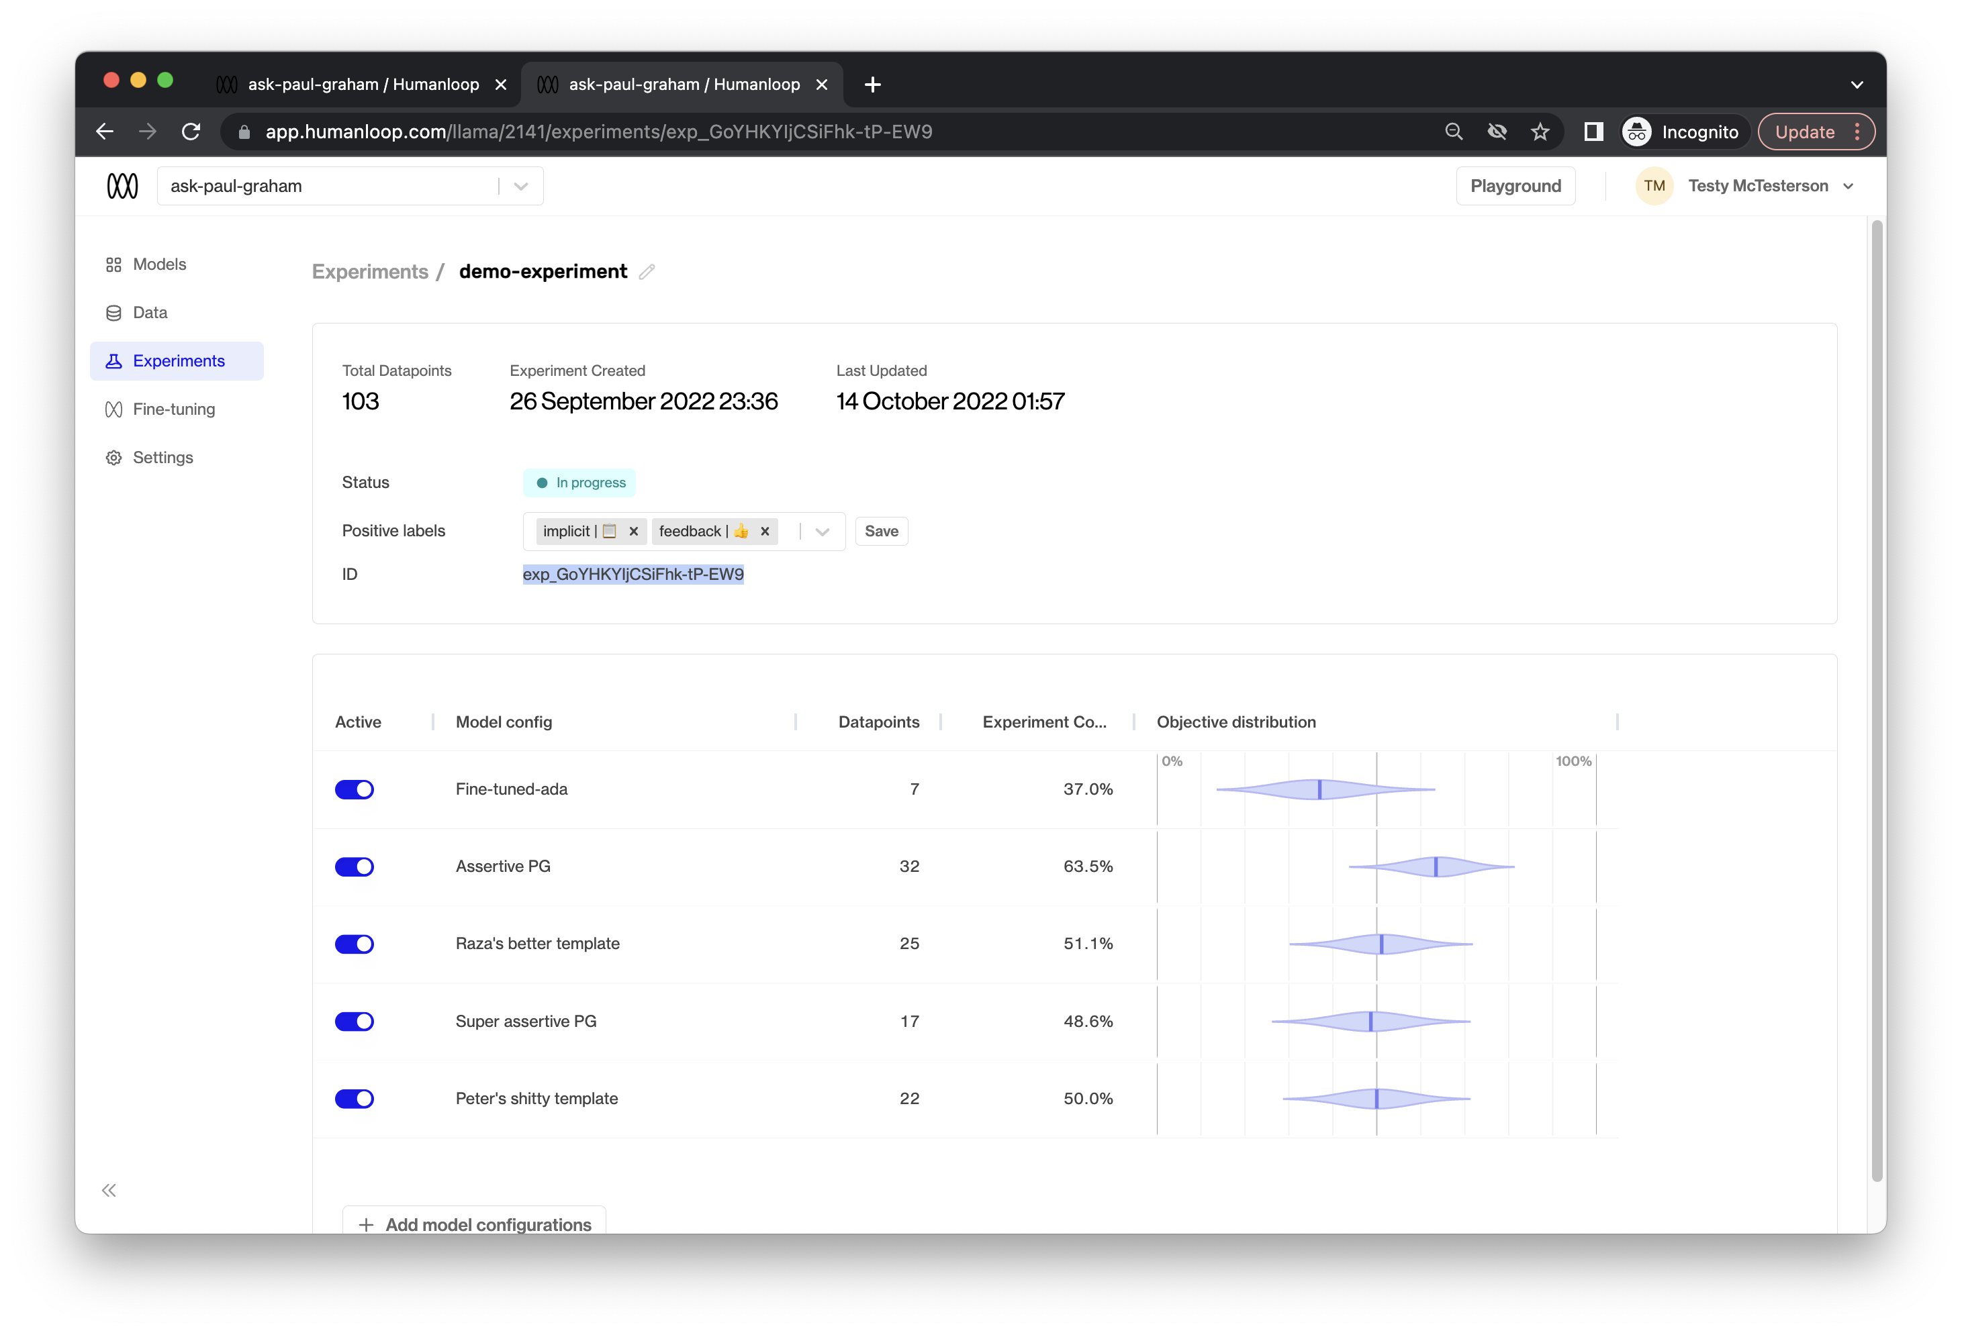
Task: Click the TM user avatar
Action: (1654, 186)
